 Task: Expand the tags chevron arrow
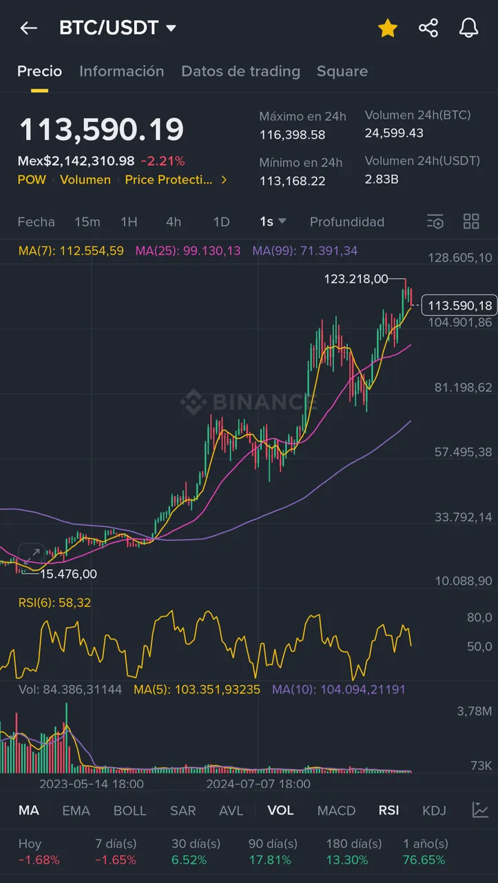pyautogui.click(x=224, y=179)
